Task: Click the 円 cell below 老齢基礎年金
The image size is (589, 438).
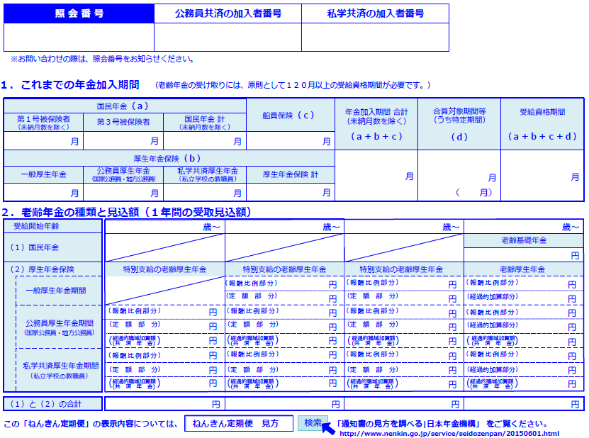Action: point(524,255)
